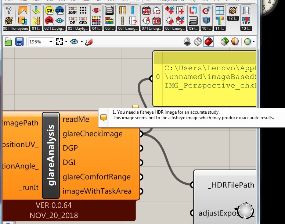Click the imageWithTaskArea output label

[x=97, y=191]
